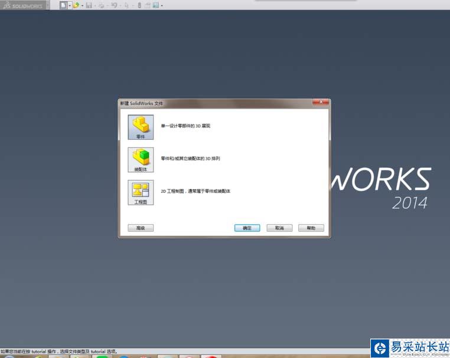Click description text 零件和/或其它装配体的 3D 排列
This screenshot has width=450, height=358.
[190, 159]
